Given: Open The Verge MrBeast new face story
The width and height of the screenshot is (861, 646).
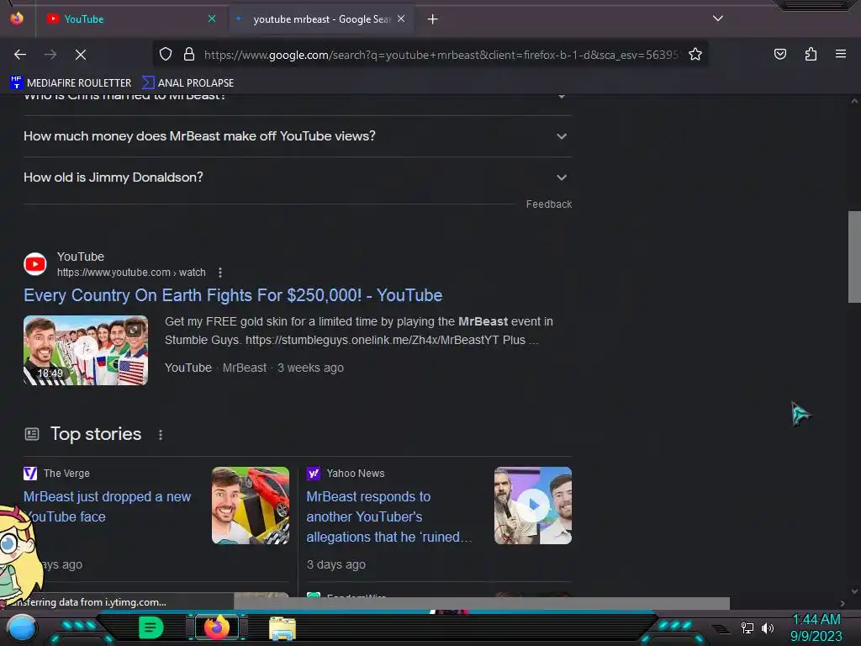Looking at the screenshot, I should (107, 506).
